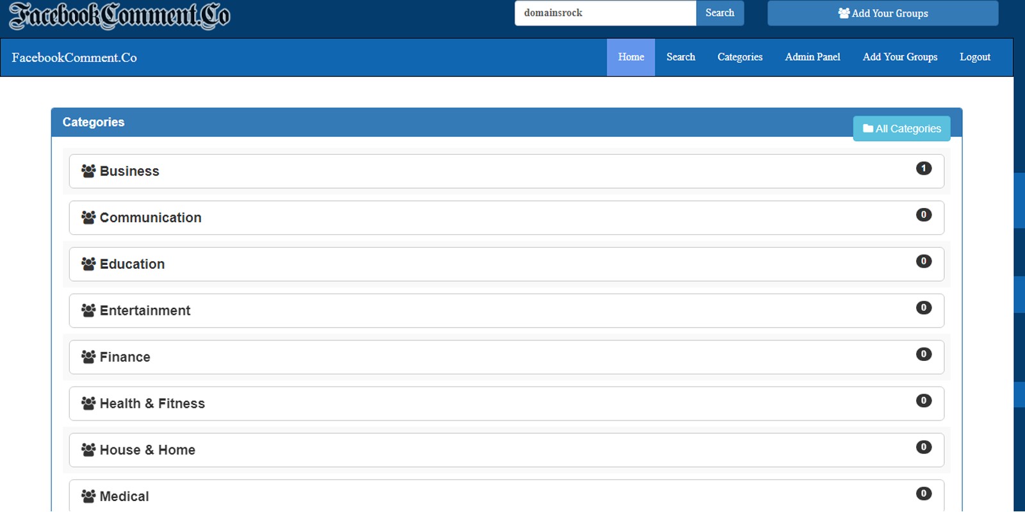Click the FacebookComment.Co navbar brand link
Screen dimensions: 1025x512
(x=74, y=58)
